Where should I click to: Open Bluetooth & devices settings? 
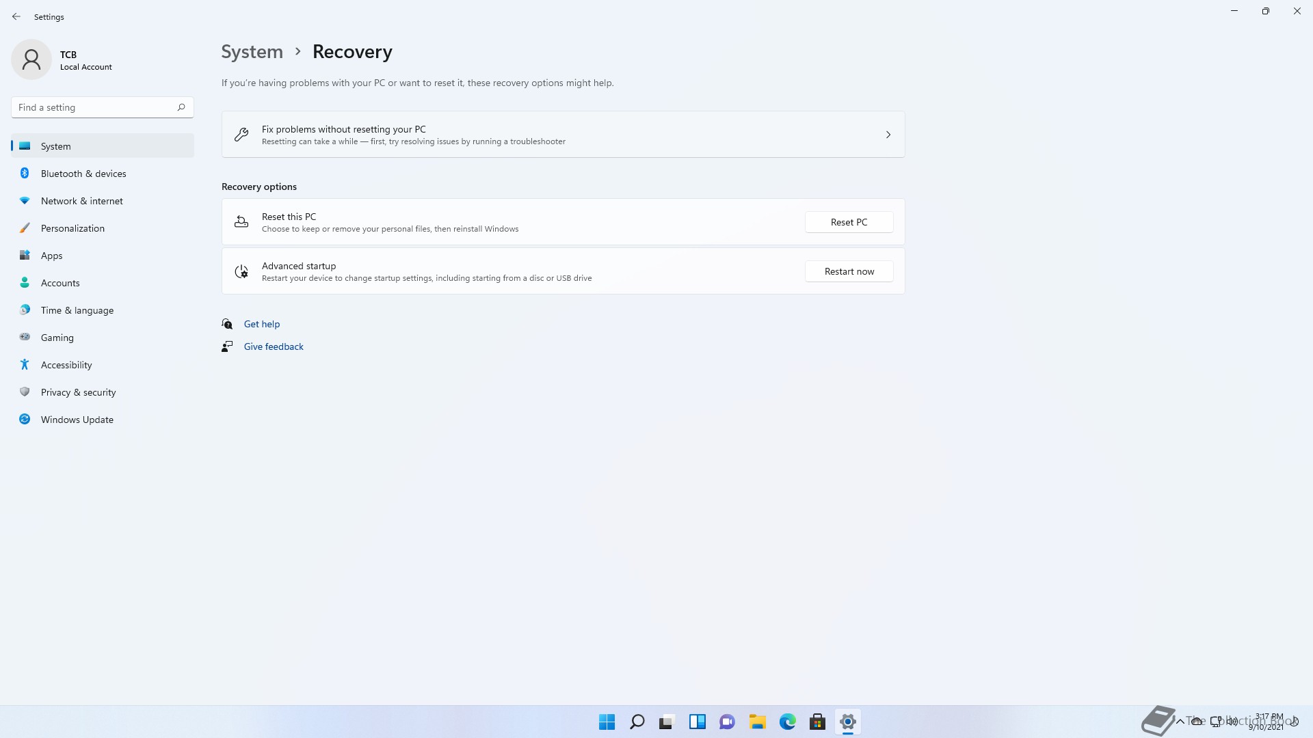(103, 174)
